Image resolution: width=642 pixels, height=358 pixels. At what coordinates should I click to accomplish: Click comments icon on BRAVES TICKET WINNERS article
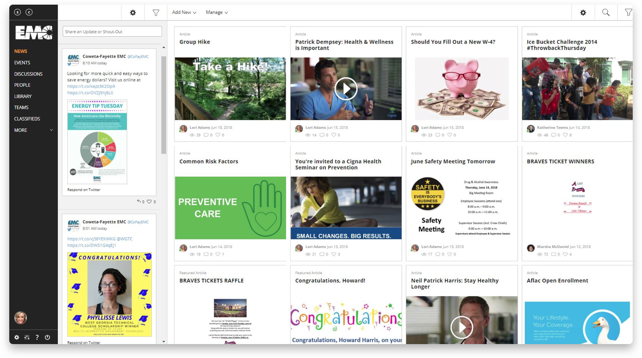click(553, 254)
